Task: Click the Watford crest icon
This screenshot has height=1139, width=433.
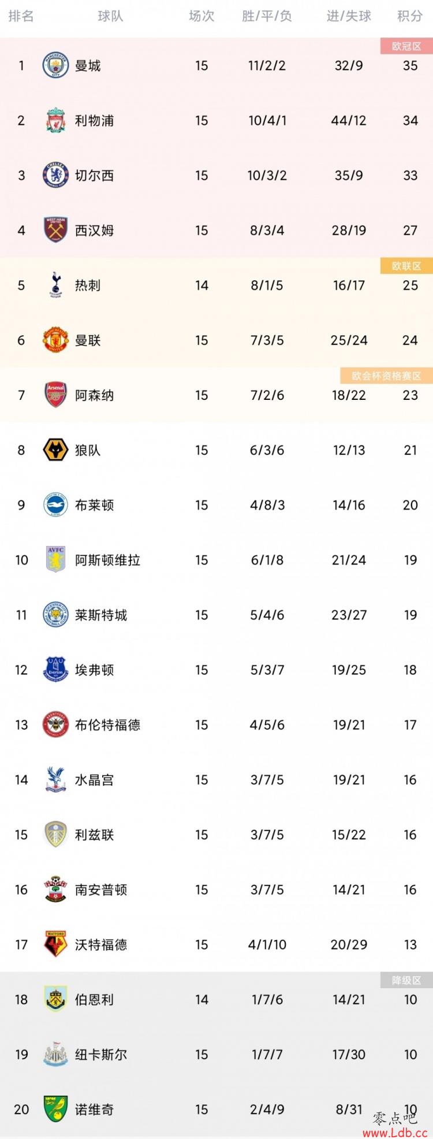Action: pos(56,944)
